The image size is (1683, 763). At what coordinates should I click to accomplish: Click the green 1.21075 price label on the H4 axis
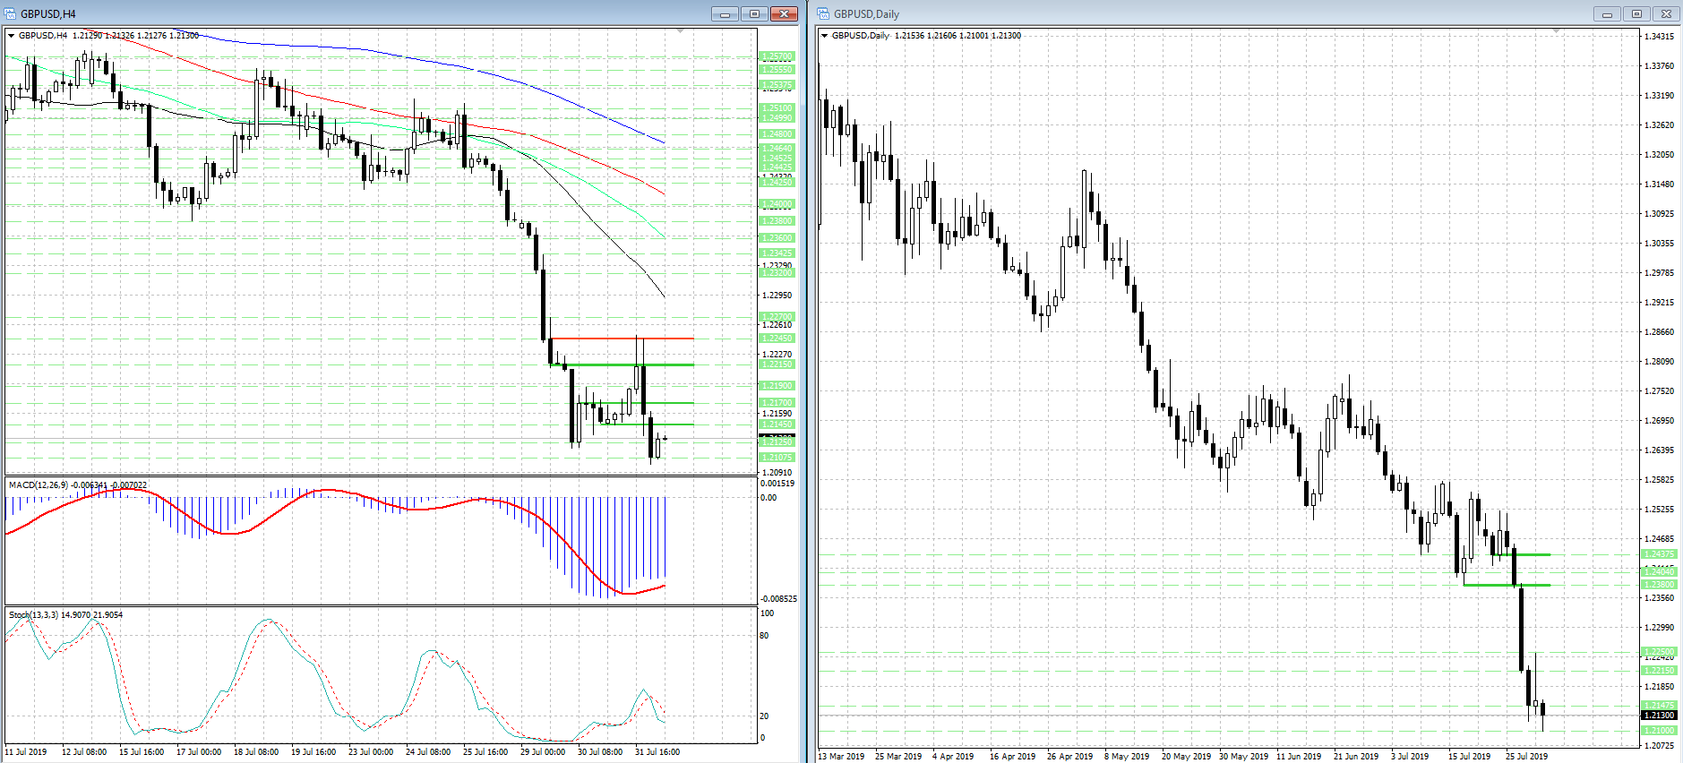777,458
